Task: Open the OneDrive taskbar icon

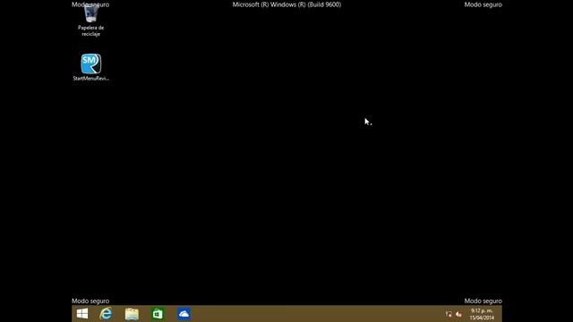Action: (x=184, y=314)
